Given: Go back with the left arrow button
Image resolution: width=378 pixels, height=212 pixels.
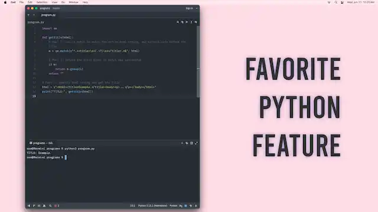Looking at the screenshot, I should click(x=29, y=15).
